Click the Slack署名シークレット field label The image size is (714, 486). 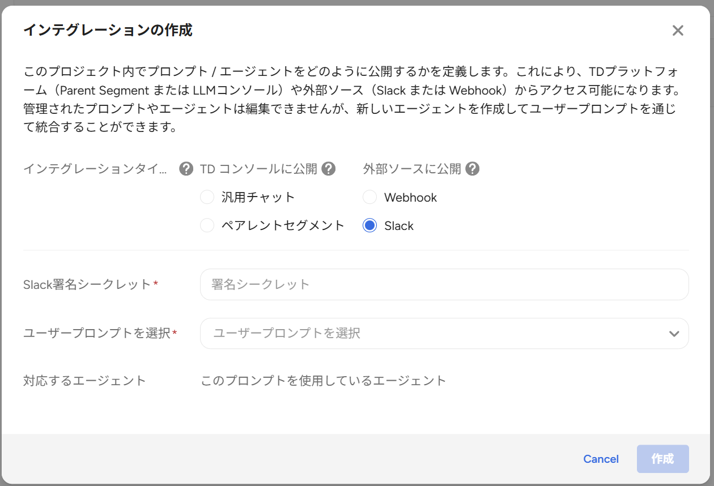(87, 284)
